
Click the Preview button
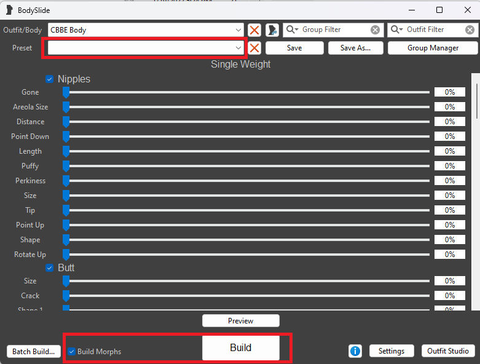pyautogui.click(x=240, y=320)
